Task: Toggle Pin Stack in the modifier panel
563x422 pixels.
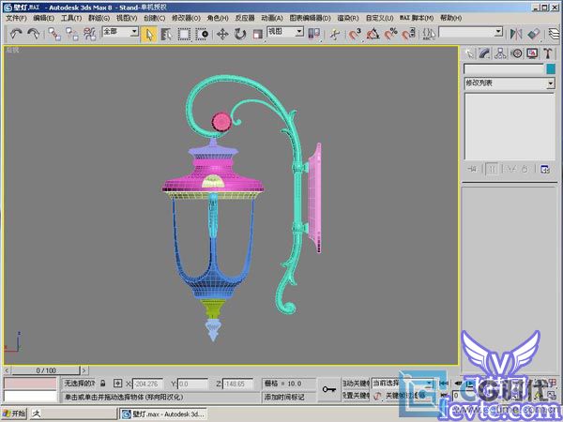Action: tap(472, 169)
